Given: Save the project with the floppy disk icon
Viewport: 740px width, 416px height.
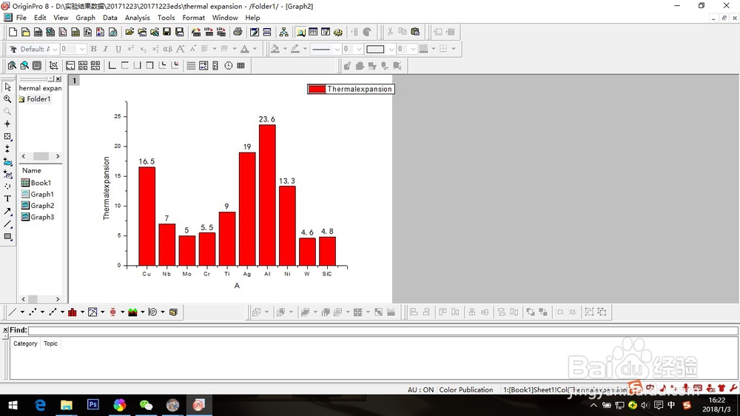Looking at the screenshot, I should (x=166, y=32).
